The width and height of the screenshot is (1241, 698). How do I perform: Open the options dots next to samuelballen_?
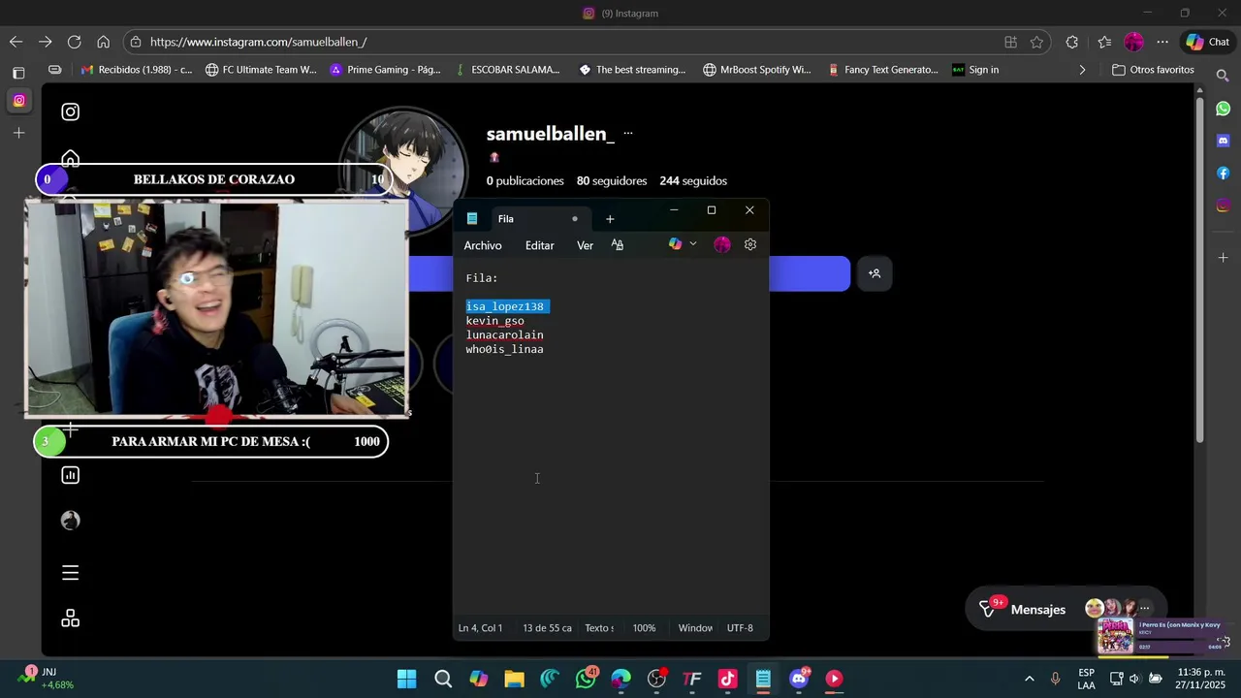[628, 134]
